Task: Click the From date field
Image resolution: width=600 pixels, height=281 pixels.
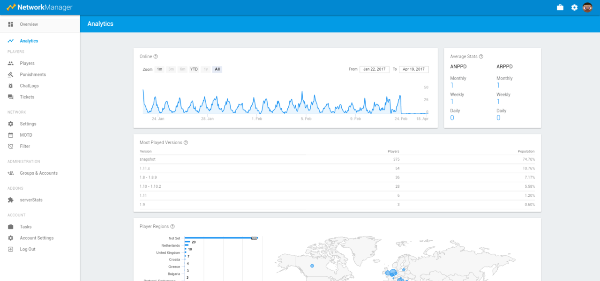Action: [x=374, y=69]
